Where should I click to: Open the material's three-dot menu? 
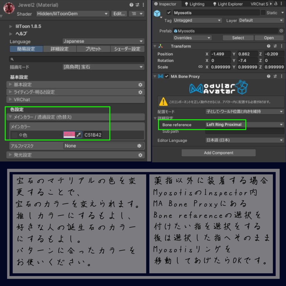(143, 5)
